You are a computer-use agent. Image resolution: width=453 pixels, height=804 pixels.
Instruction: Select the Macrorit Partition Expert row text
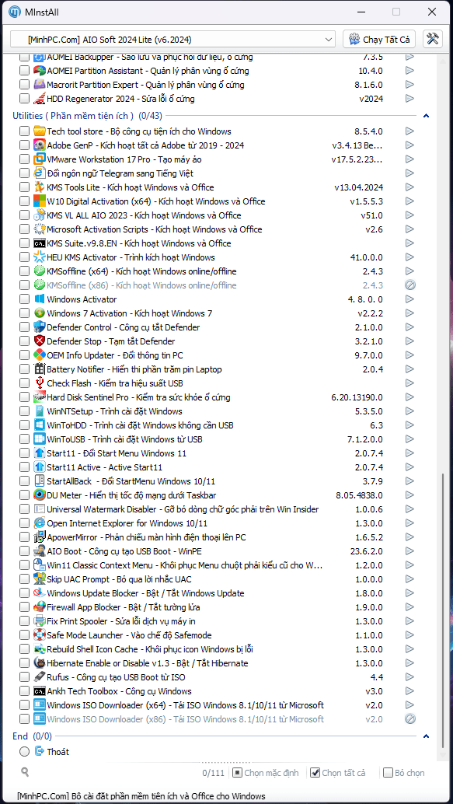point(145,85)
